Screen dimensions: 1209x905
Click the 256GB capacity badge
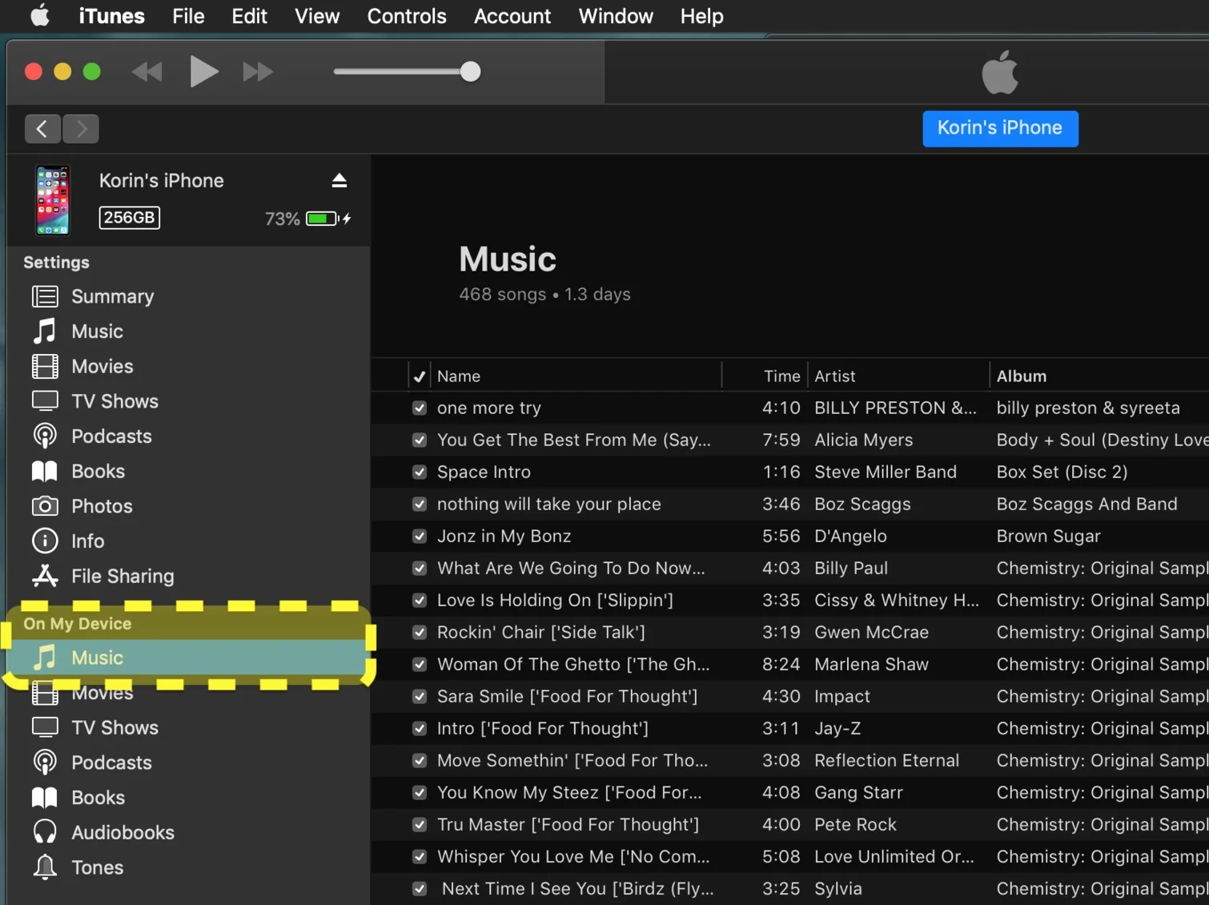130,217
